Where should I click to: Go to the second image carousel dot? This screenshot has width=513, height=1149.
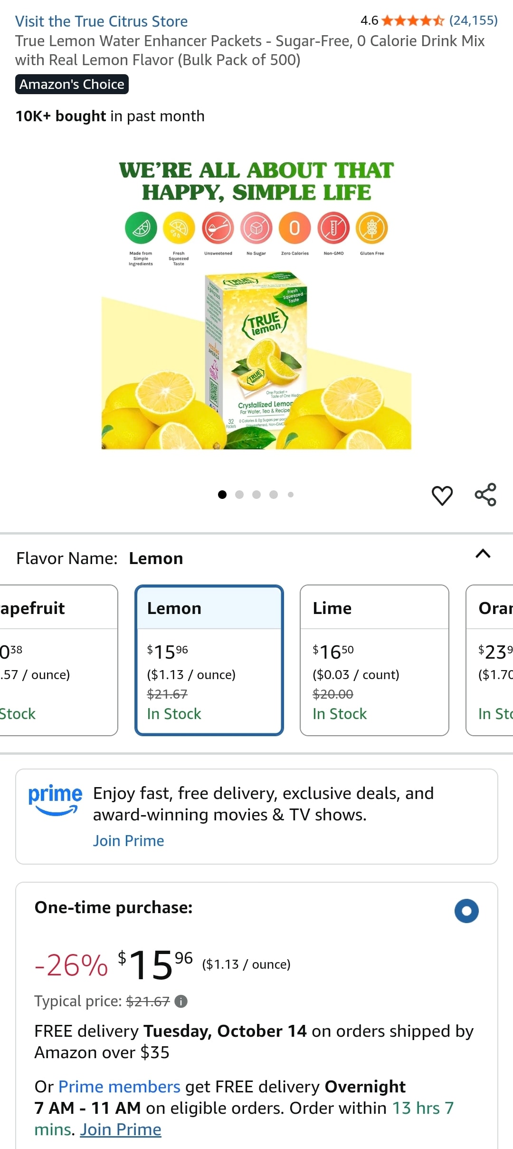pos(239,495)
